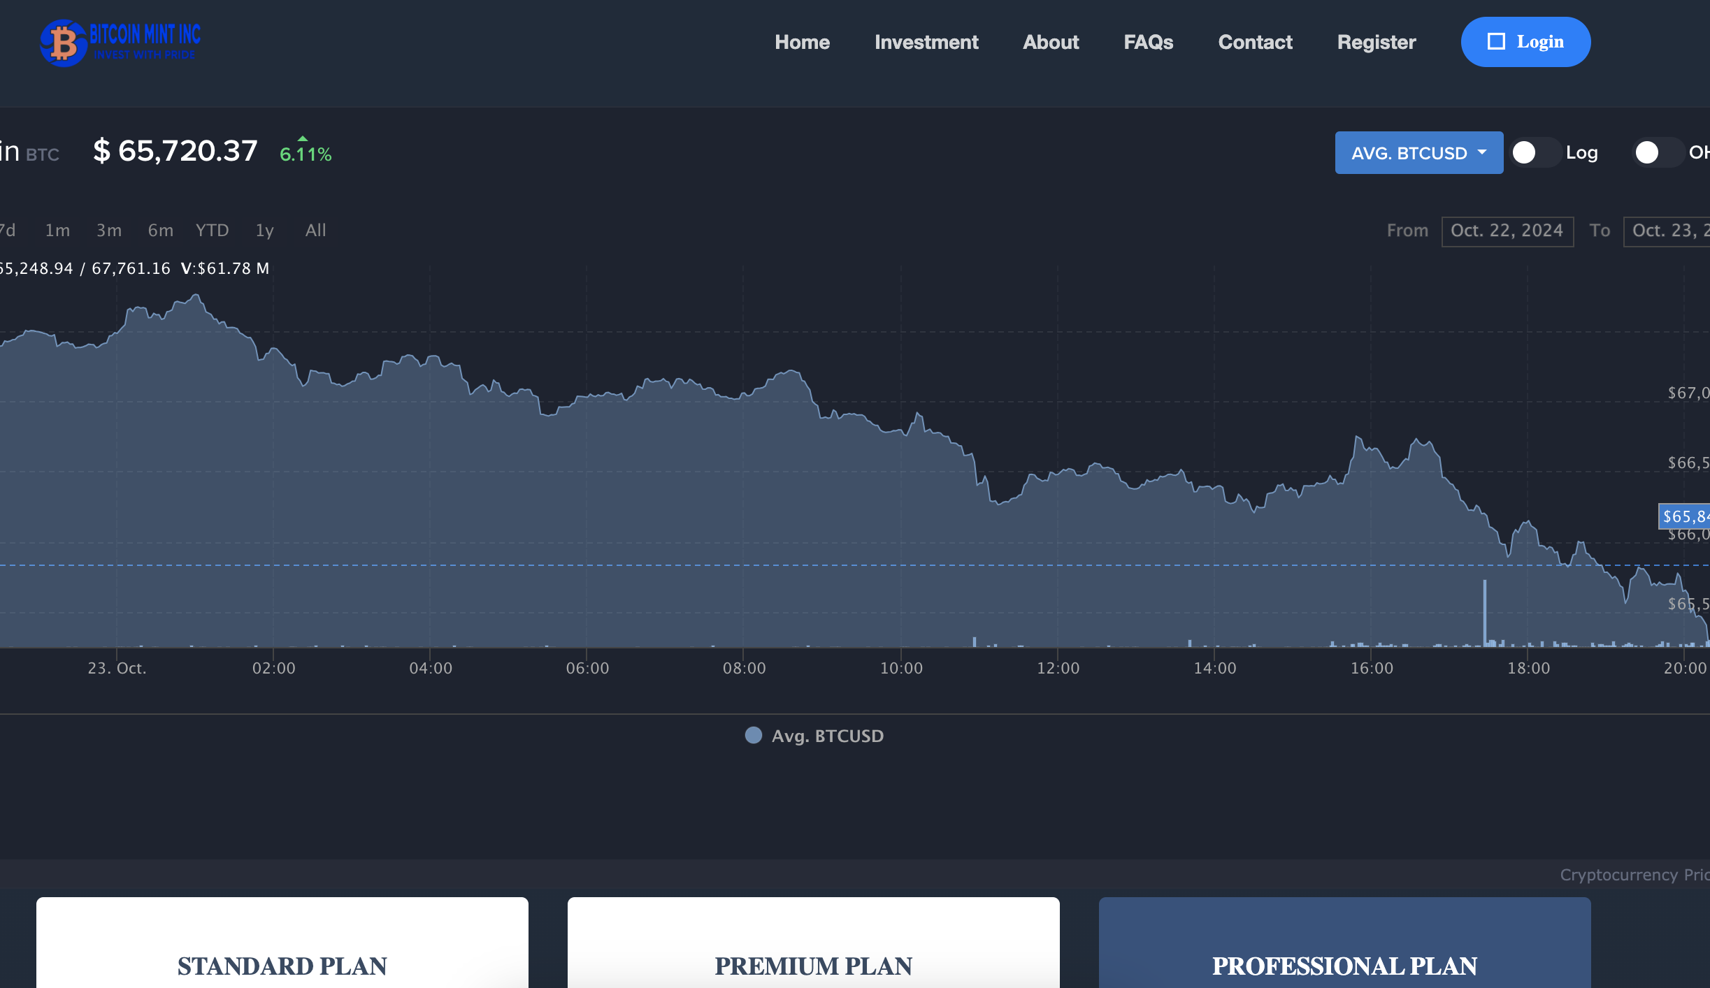This screenshot has height=988, width=1710.
Task: Select the 1y time range
Action: click(x=264, y=230)
